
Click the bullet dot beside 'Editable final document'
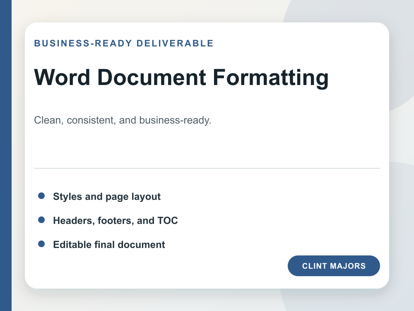pos(41,244)
